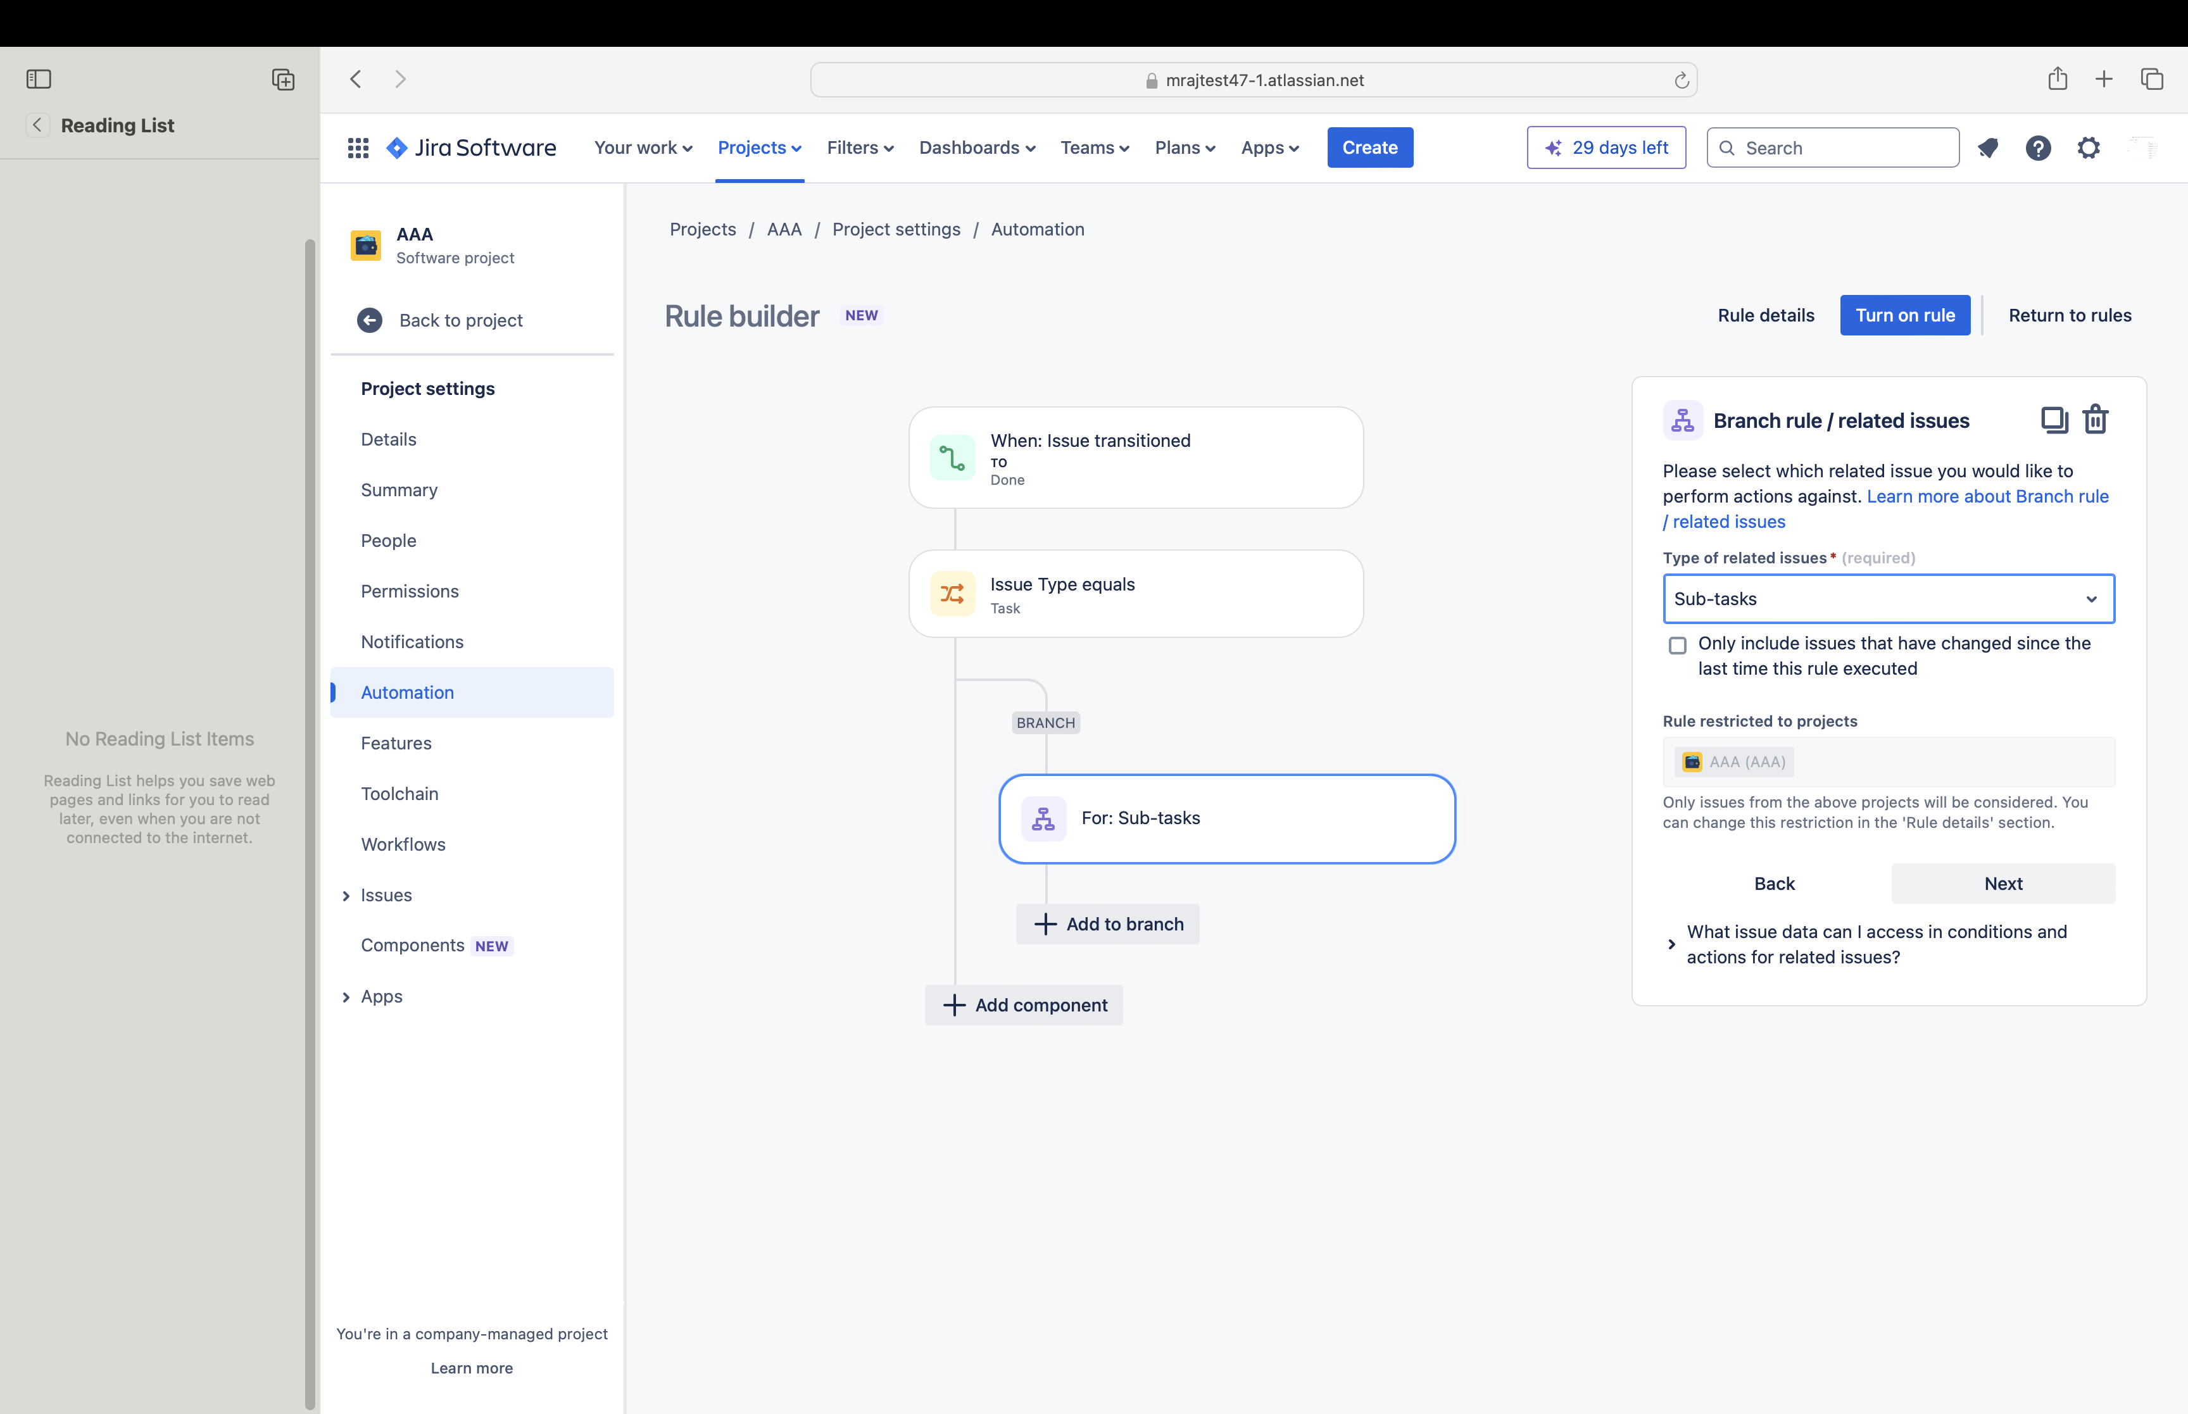Toggle the Safari sidebar

coord(39,79)
